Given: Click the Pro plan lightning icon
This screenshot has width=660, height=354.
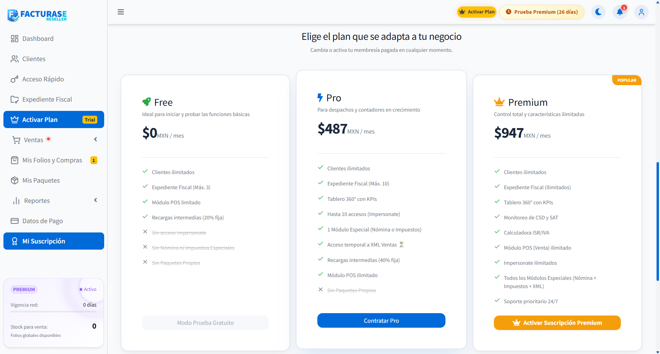Looking at the screenshot, I should [320, 98].
